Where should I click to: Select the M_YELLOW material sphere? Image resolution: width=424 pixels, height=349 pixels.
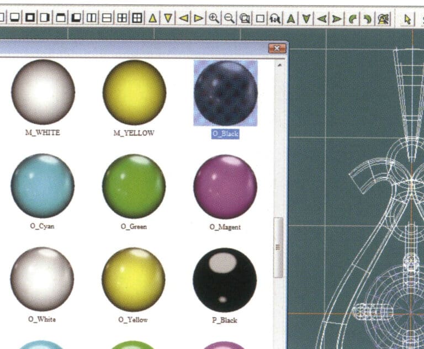tap(134, 92)
